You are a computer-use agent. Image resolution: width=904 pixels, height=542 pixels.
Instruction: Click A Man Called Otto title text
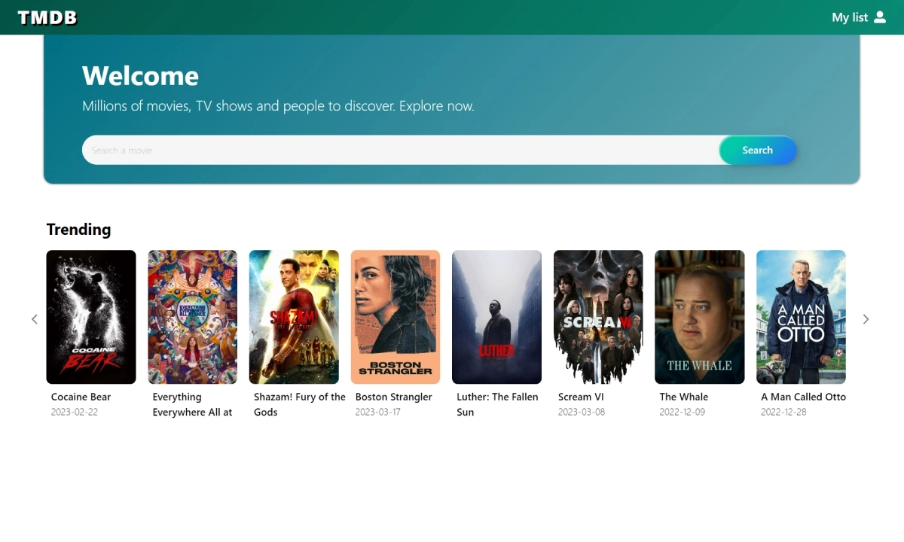(803, 397)
